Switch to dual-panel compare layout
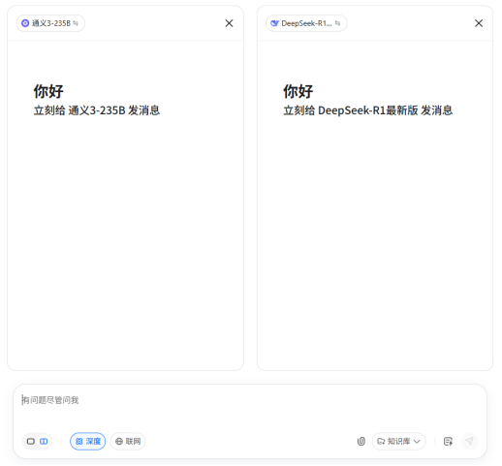 click(x=44, y=441)
